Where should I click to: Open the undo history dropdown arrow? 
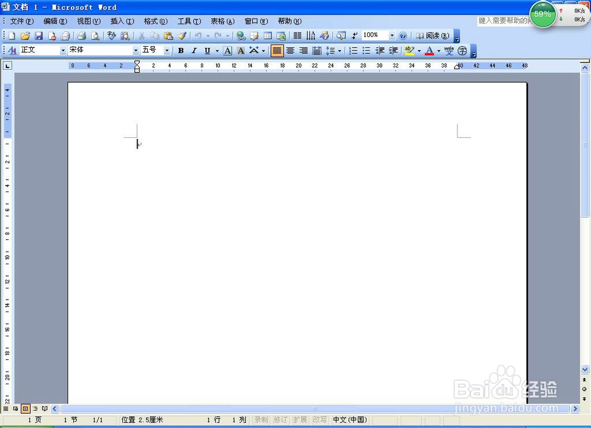tap(208, 36)
